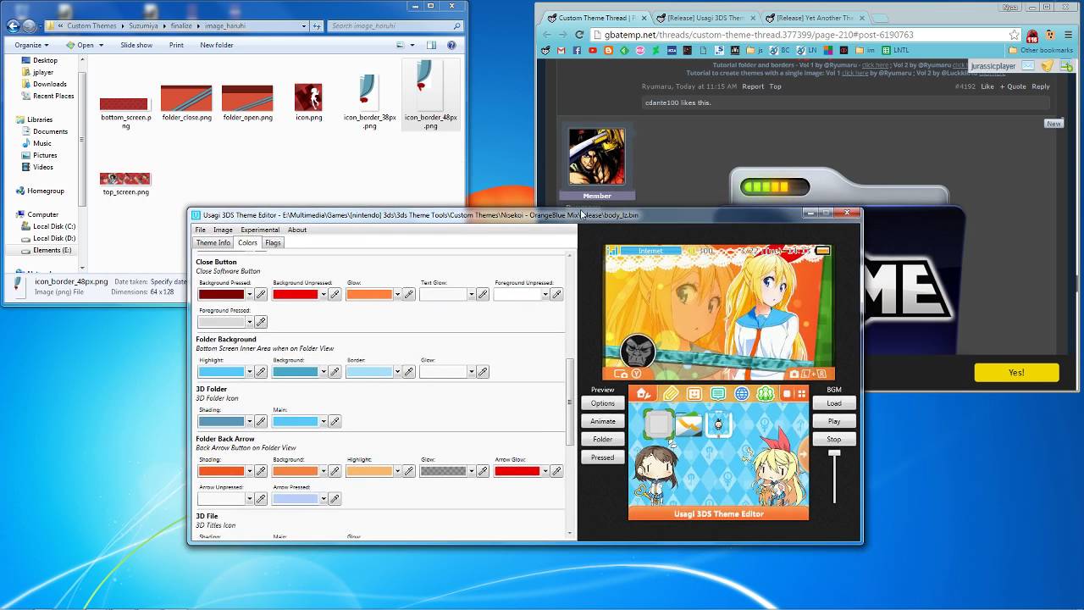Click the Options preview button
The height and width of the screenshot is (610, 1084).
coord(603,403)
